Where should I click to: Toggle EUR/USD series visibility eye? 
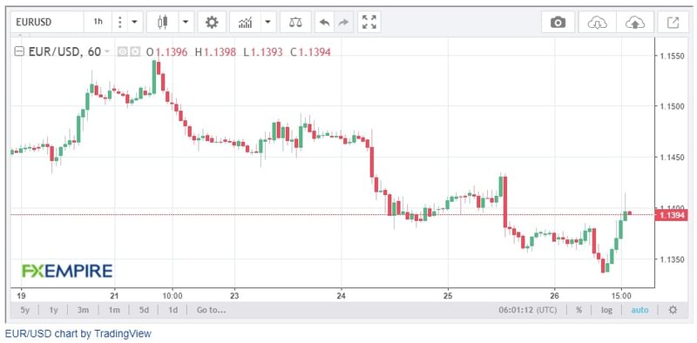pos(123,52)
